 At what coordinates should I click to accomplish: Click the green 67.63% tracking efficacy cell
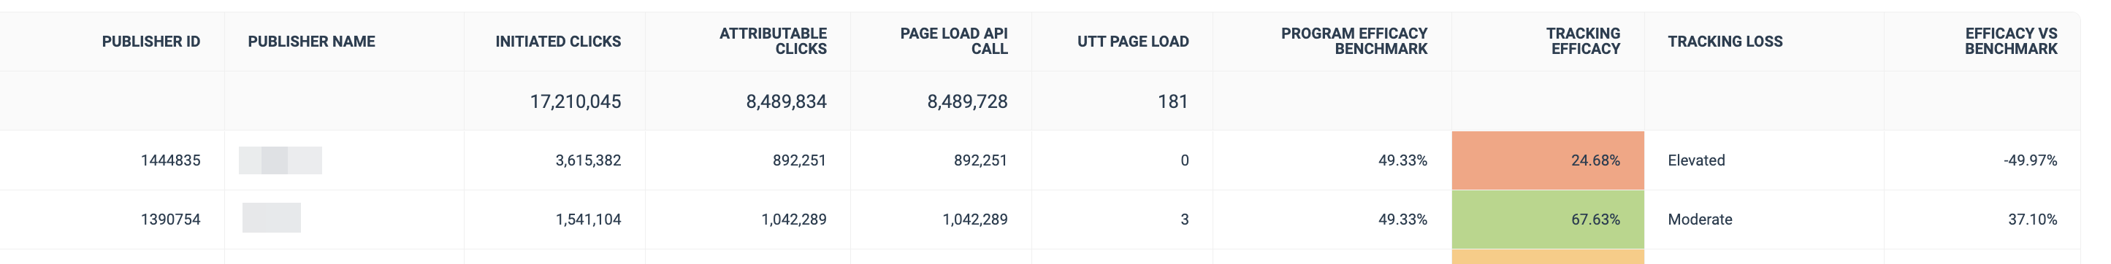pyautogui.click(x=1547, y=219)
